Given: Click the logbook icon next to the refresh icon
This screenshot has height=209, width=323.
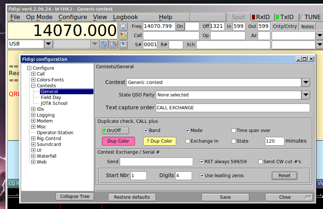Looking at the screenshot, I should (x=113, y=44).
